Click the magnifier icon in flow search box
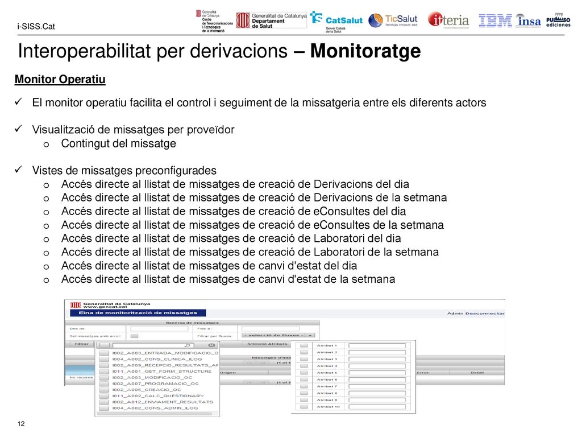 [x=188, y=345]
